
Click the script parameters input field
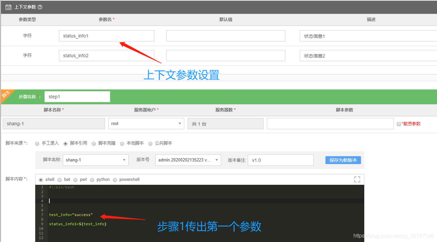(x=330, y=124)
